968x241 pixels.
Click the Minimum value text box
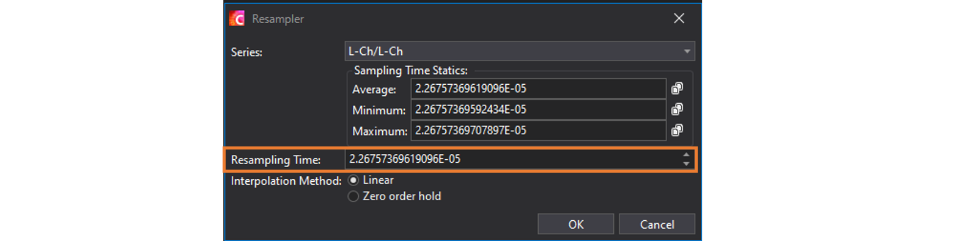(538, 109)
